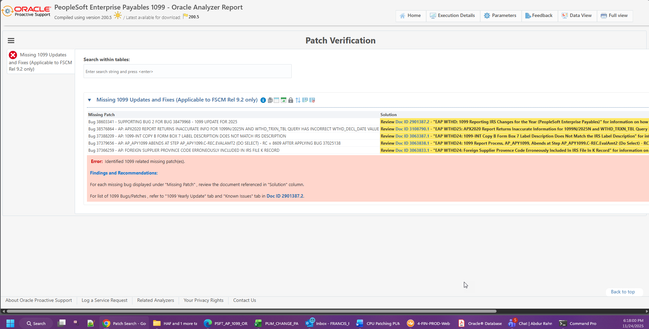
Task: Select Missing 1099 Updates item in sidebar
Action: [x=41, y=62]
